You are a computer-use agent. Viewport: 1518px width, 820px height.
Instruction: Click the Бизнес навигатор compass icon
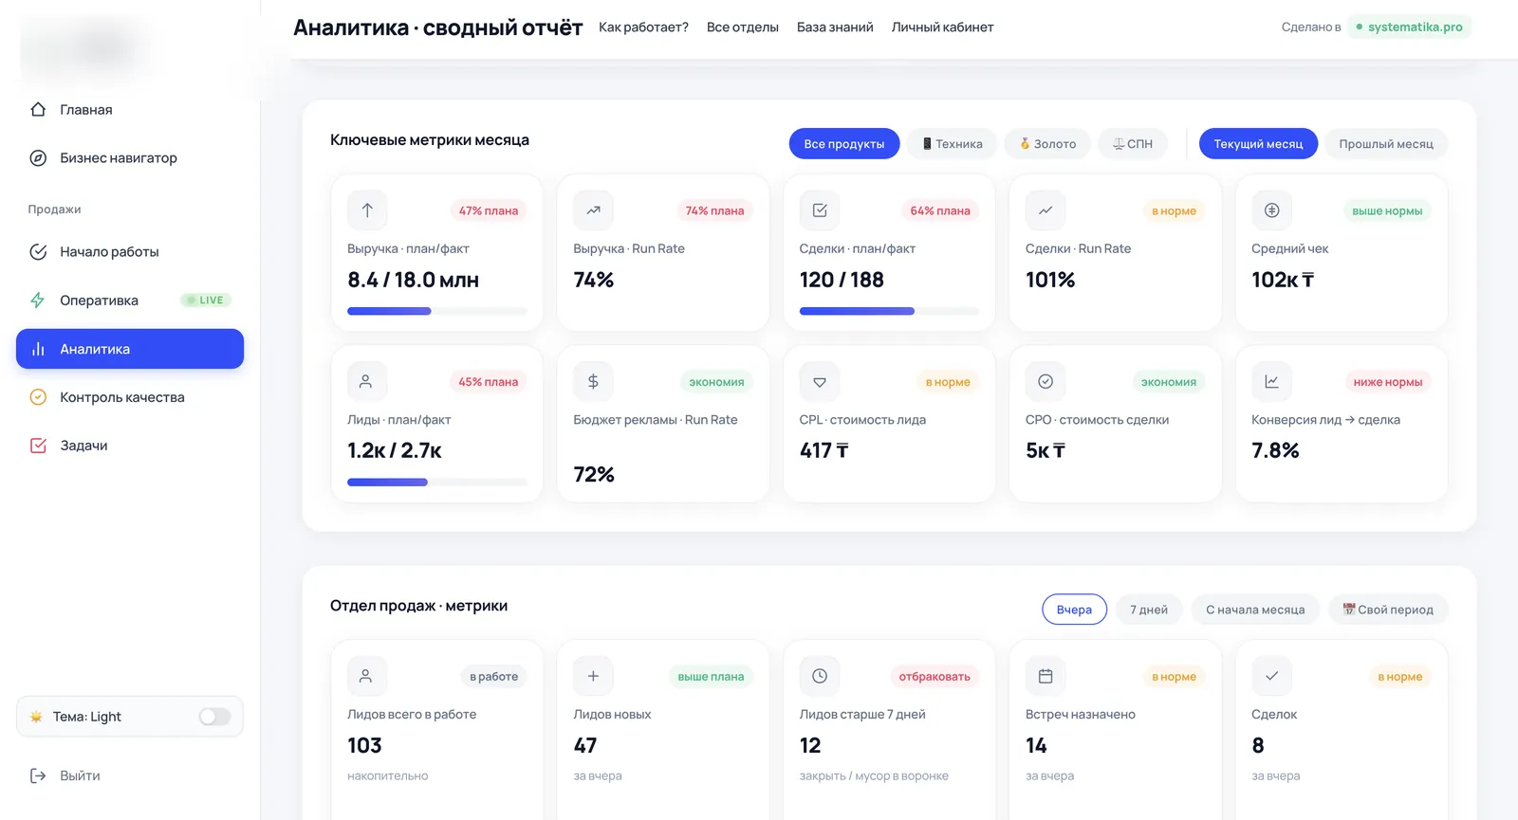[38, 157]
